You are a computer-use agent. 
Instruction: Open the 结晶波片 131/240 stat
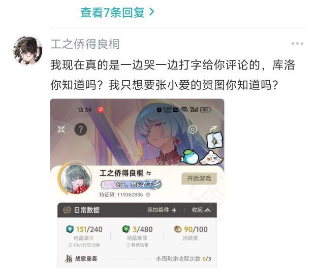point(84,236)
